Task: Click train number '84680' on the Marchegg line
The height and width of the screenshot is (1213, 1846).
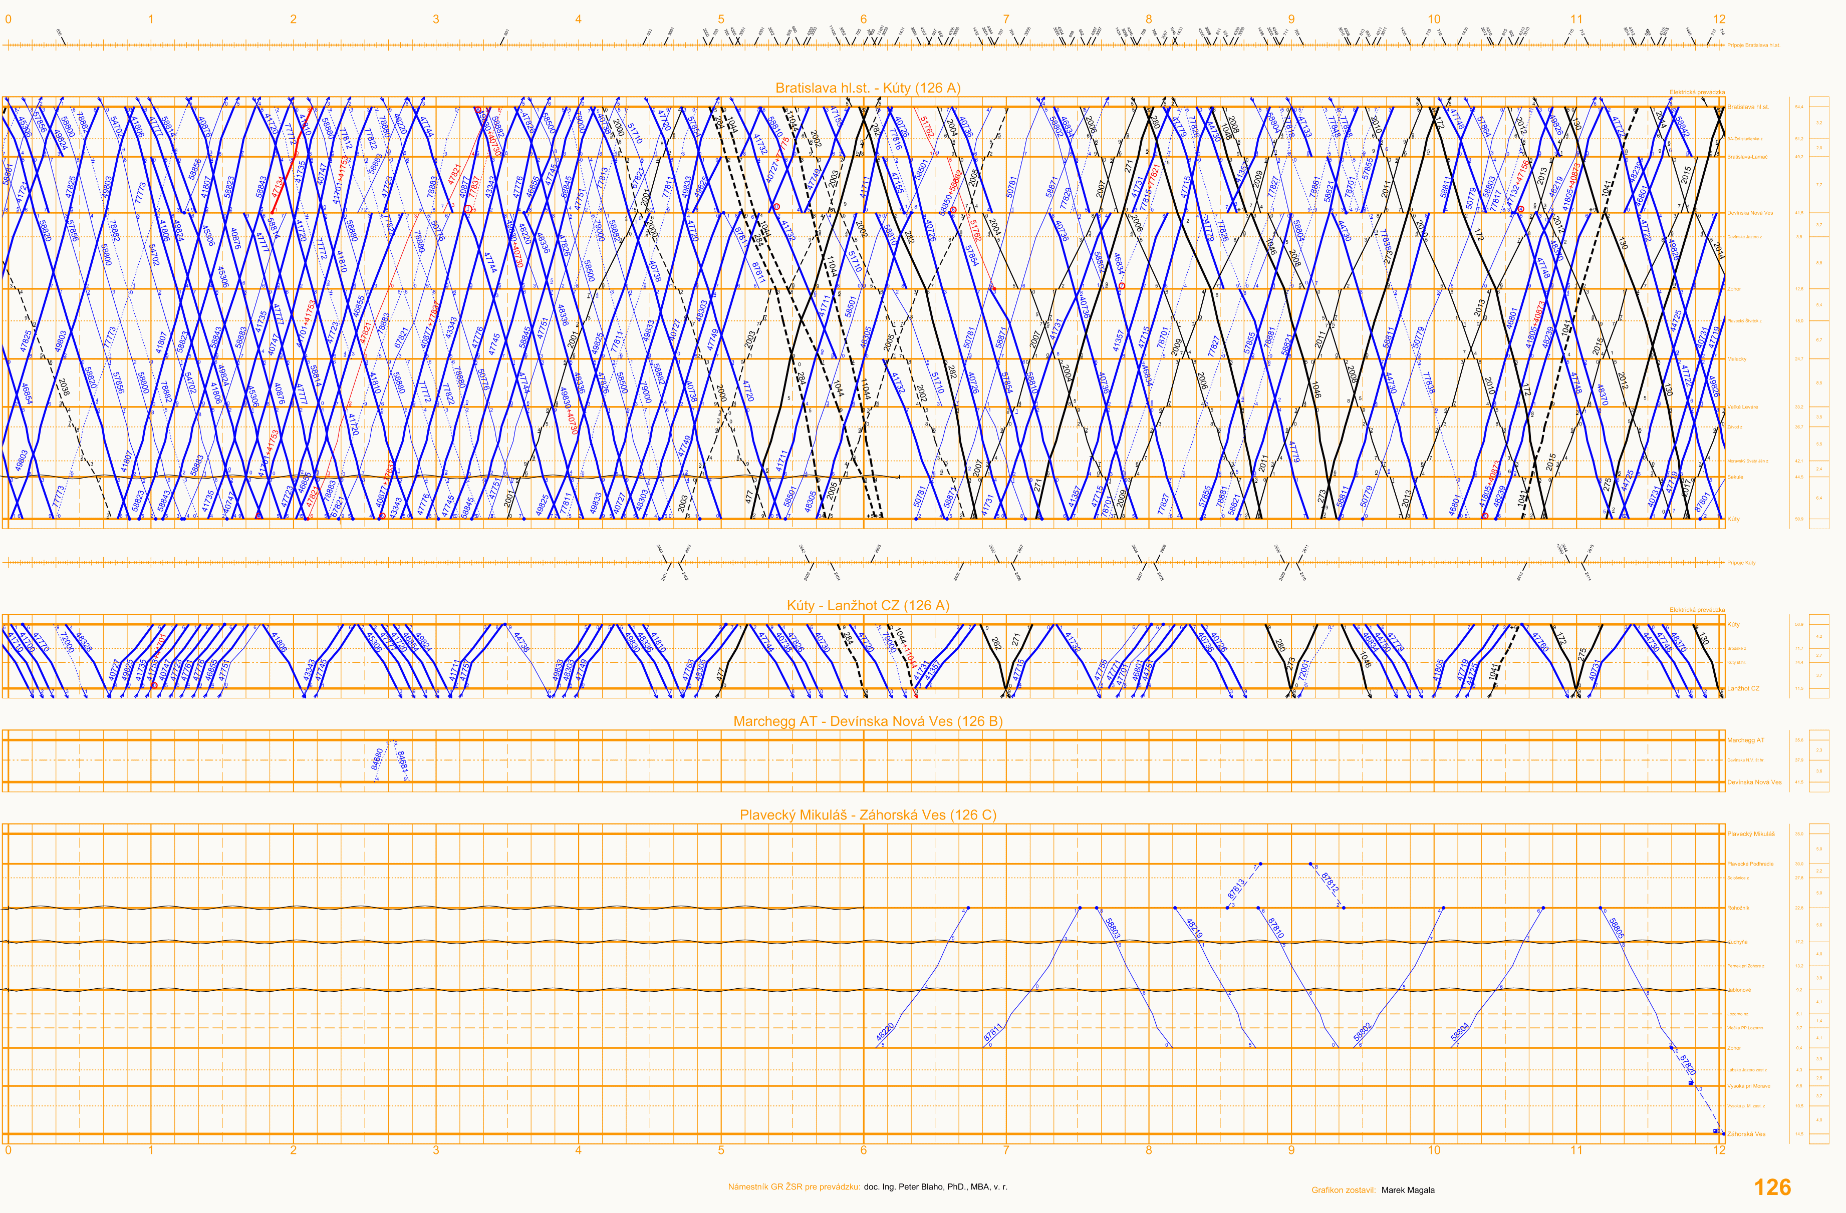Action: [377, 759]
